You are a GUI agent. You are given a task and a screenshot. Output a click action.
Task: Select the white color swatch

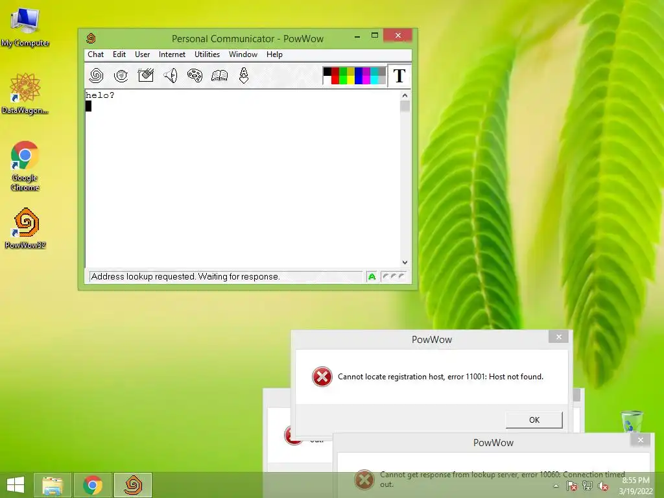click(x=327, y=80)
